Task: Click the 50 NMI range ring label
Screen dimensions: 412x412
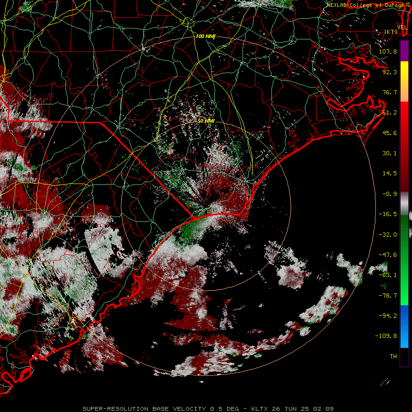Action: (206, 121)
